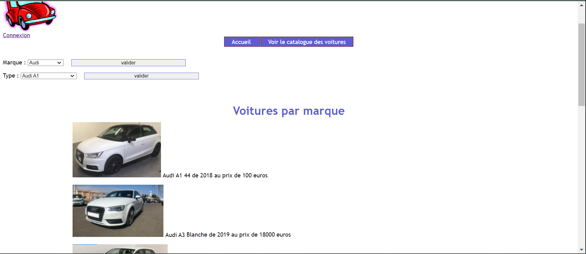Open the Connexion link
This screenshot has height=254, width=586.
coord(16,35)
